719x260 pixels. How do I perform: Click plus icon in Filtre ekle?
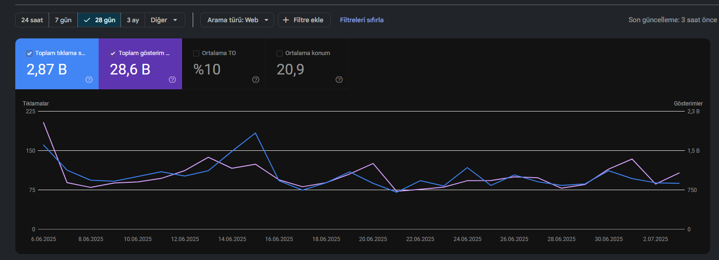[x=286, y=20]
